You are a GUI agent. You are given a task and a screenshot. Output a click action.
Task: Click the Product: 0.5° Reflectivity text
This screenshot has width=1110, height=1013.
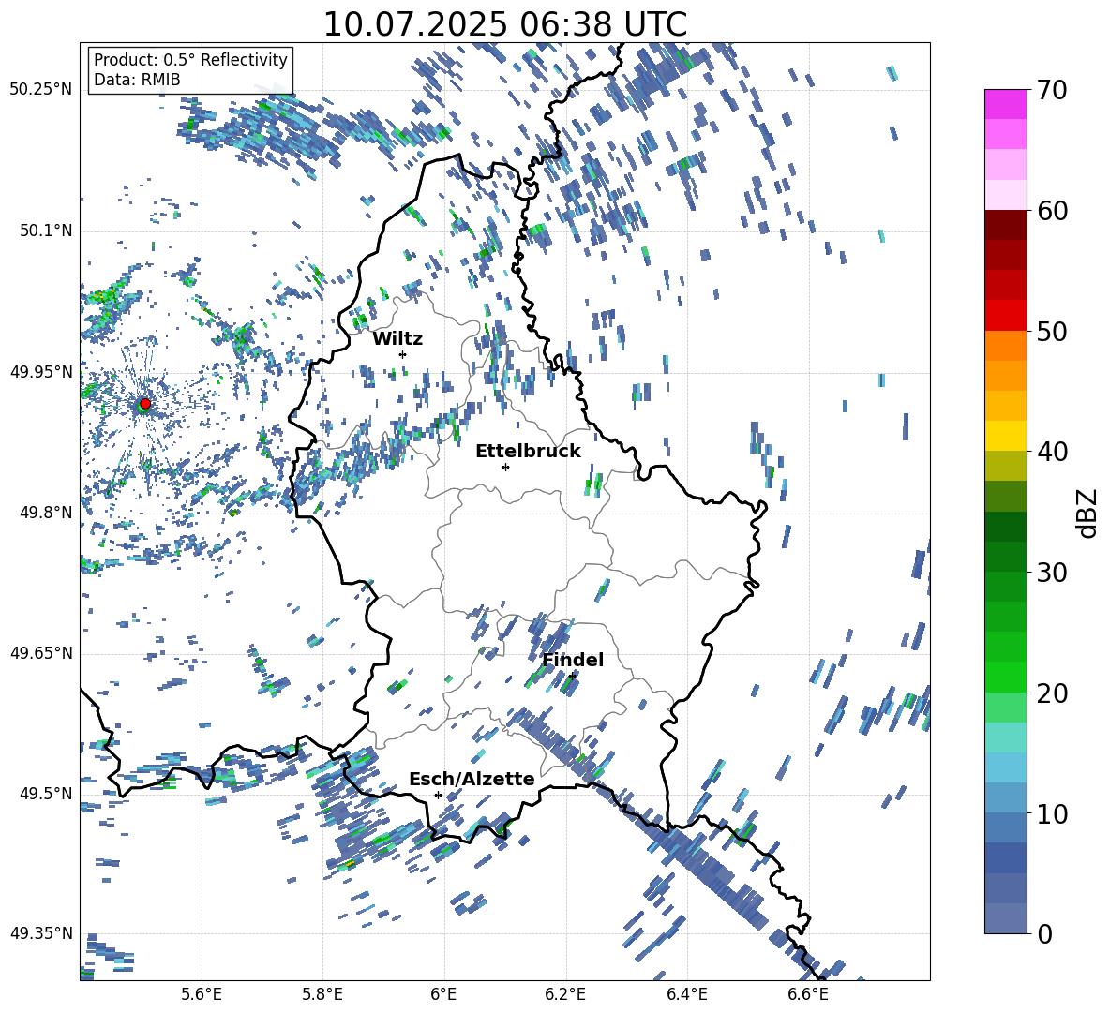[x=190, y=59]
